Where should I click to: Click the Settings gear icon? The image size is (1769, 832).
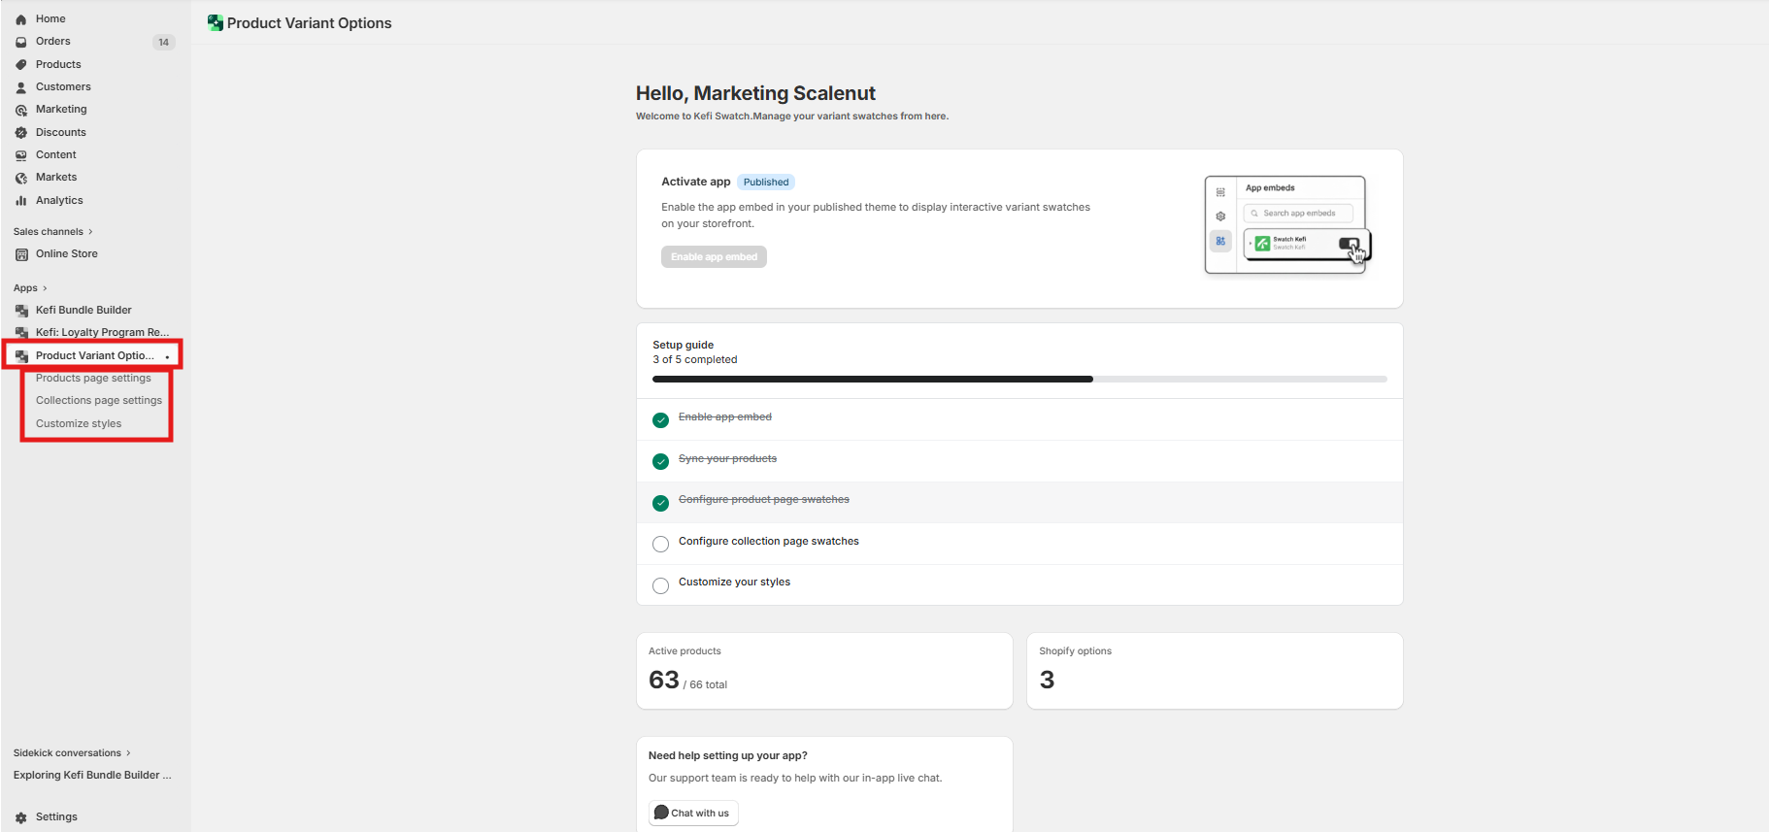click(21, 817)
